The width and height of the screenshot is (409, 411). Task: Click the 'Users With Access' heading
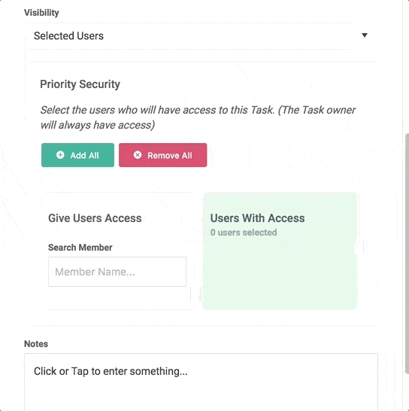[x=257, y=218]
